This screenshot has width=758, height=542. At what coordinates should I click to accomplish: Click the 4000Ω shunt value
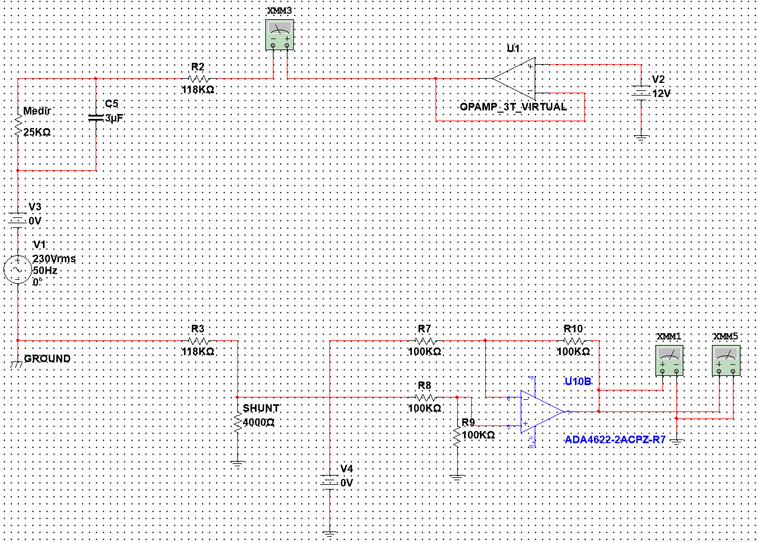259,422
